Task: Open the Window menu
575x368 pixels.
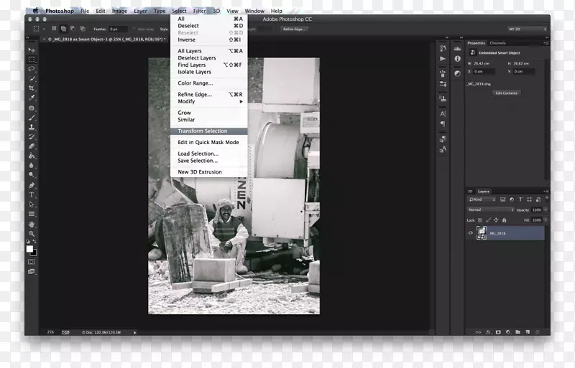Action: coord(254,11)
